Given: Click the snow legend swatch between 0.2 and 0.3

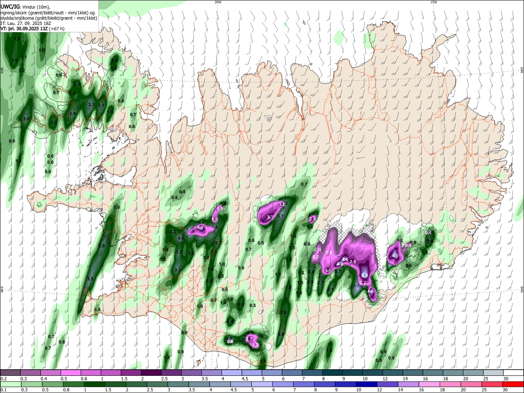Looking at the screenshot, I should (x=11, y=373).
